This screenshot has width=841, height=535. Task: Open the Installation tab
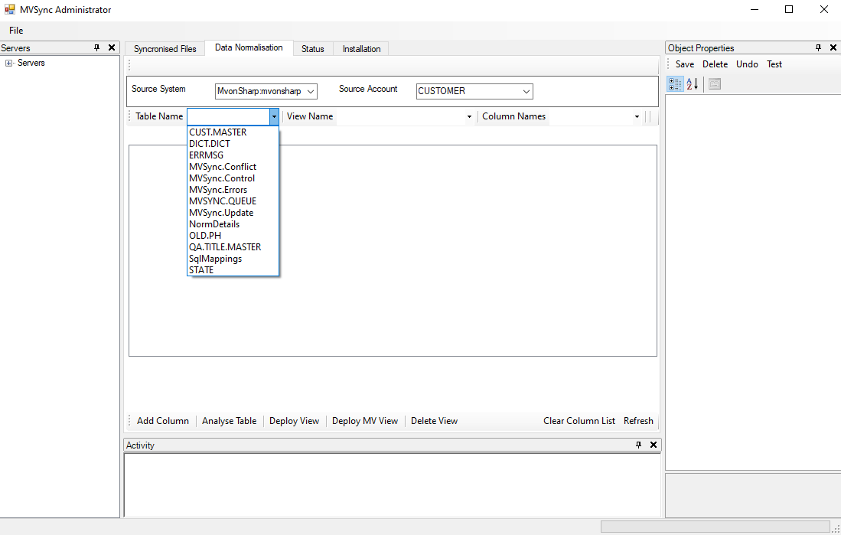point(361,49)
